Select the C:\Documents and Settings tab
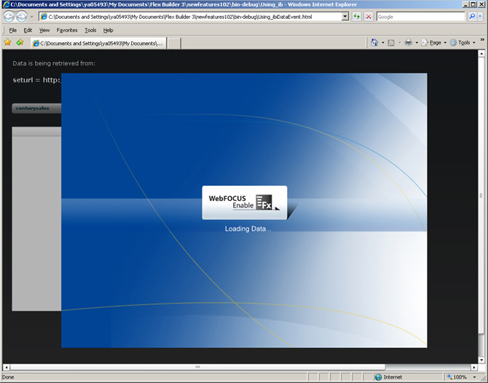Screen dimensions: 488x383 coord(98,43)
